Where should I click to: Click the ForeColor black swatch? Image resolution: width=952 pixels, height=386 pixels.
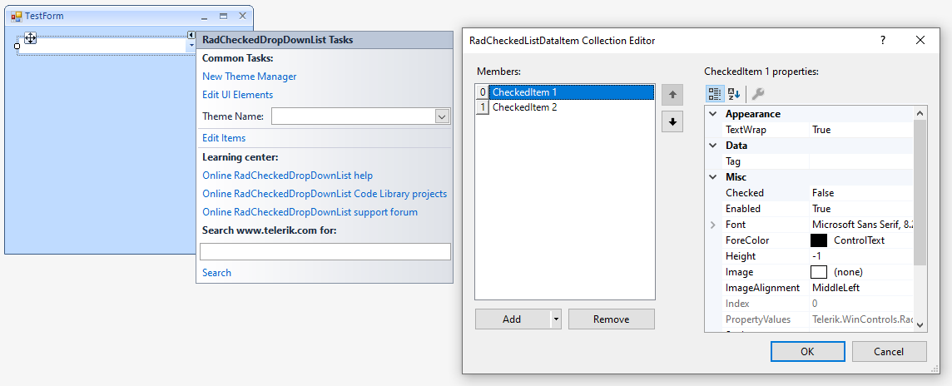819,240
